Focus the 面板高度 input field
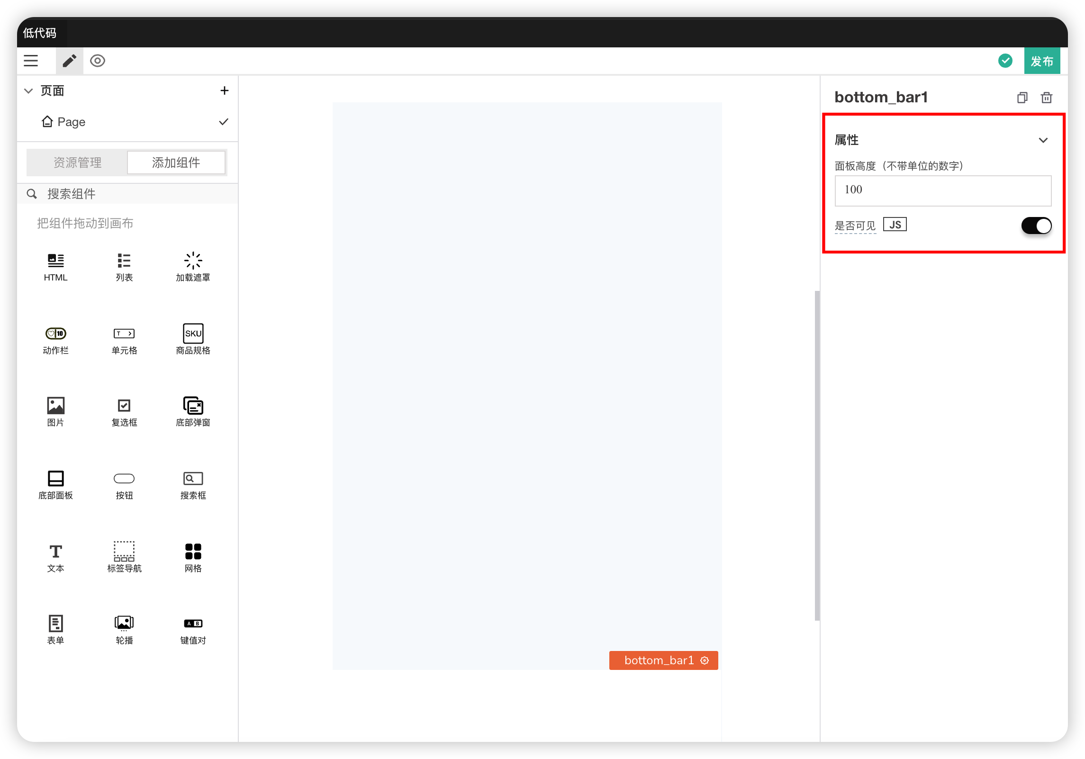Image resolution: width=1085 pixels, height=759 pixels. [942, 190]
